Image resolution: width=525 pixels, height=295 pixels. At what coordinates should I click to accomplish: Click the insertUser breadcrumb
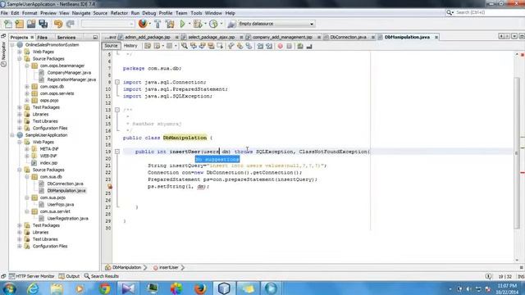tap(166, 268)
